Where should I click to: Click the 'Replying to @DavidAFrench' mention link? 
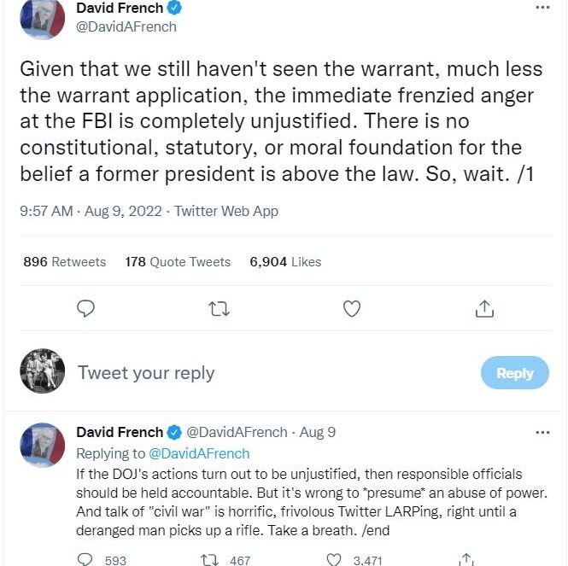tap(199, 453)
